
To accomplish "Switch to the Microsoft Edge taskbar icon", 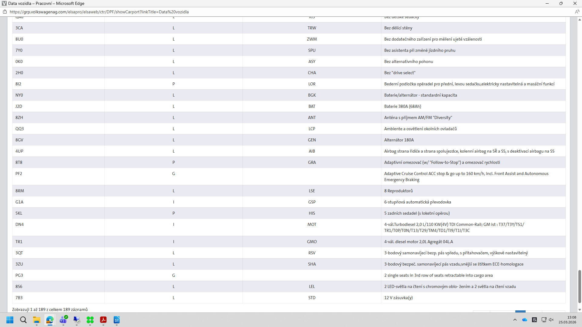I will 50,320.
